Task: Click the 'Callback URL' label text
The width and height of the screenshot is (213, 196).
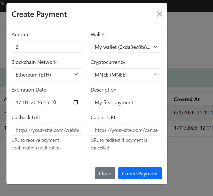Action: (26, 117)
